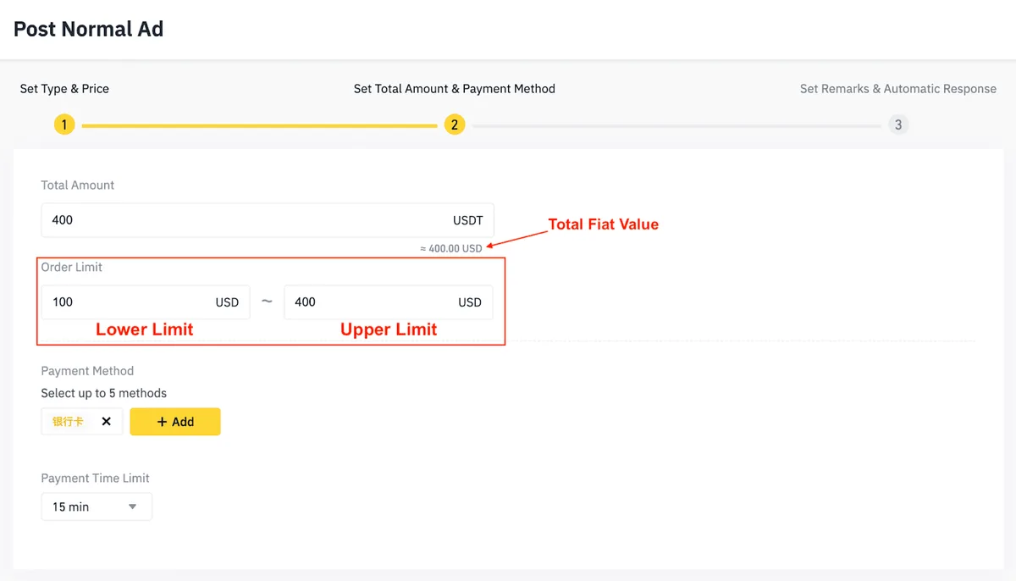
Task: Click the lower order limit field showing 100
Action: 146,302
